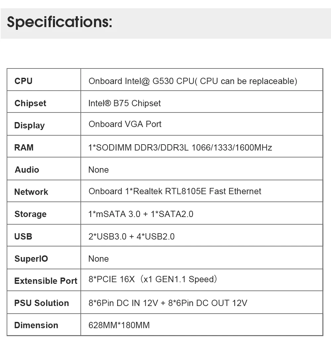
Task: Select the Chipset row label
Action: 30,103
